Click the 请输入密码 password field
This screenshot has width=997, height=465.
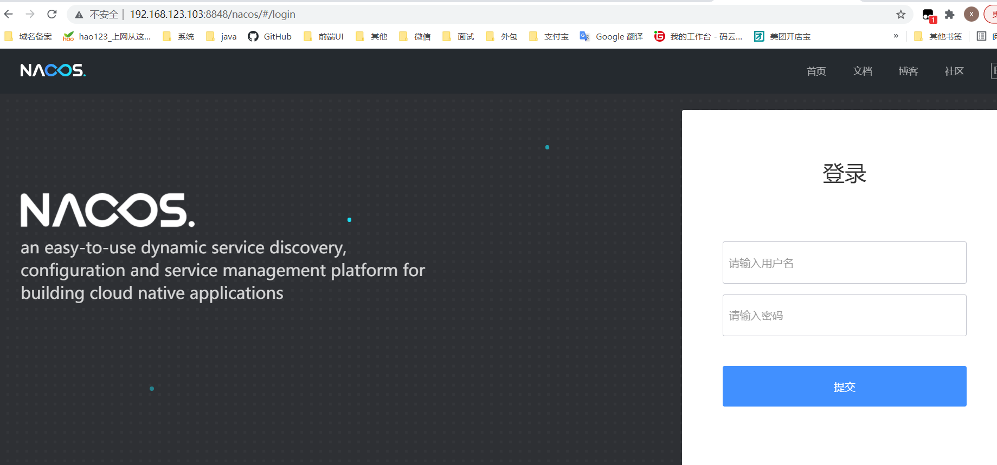pyautogui.click(x=844, y=315)
